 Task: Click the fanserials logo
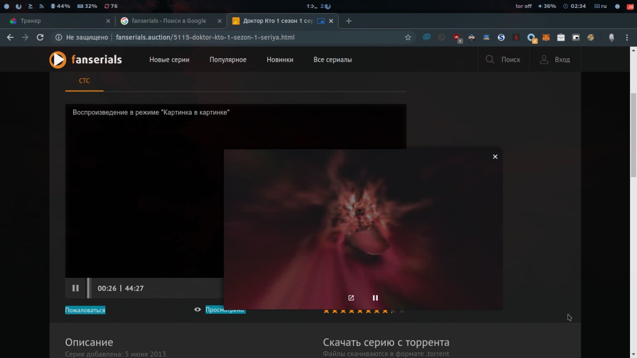pos(86,60)
